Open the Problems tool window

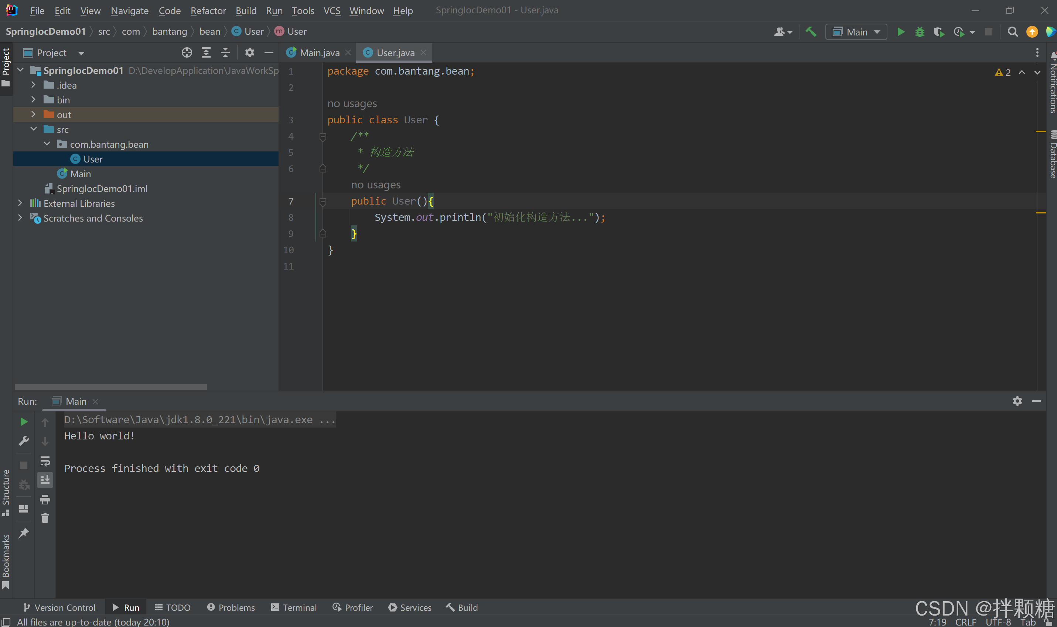coord(231,607)
